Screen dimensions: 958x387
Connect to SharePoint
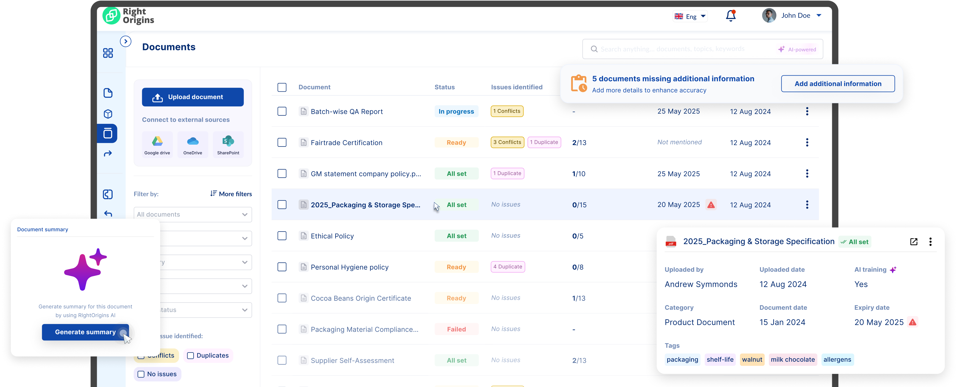coord(228,144)
